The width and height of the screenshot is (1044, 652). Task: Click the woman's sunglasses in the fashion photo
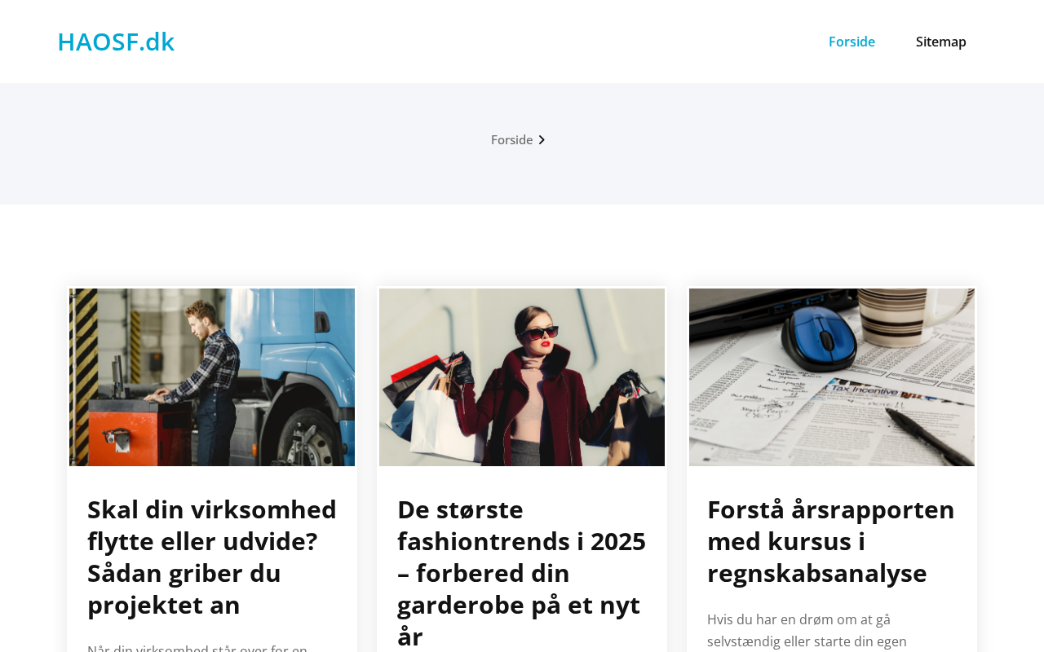point(540,332)
